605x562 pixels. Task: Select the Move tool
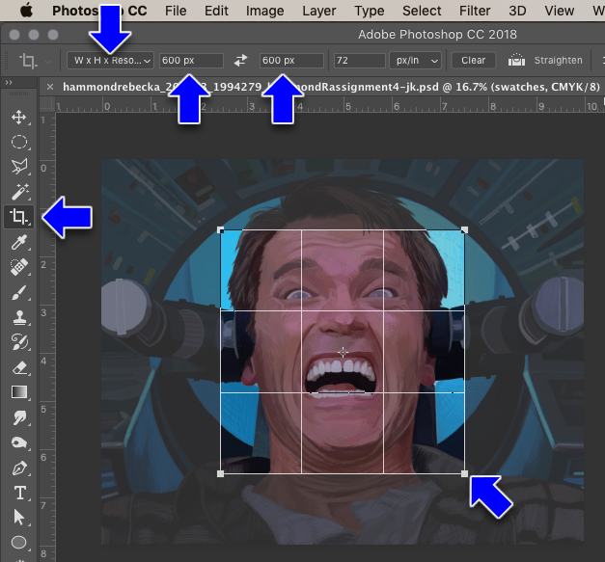19,118
